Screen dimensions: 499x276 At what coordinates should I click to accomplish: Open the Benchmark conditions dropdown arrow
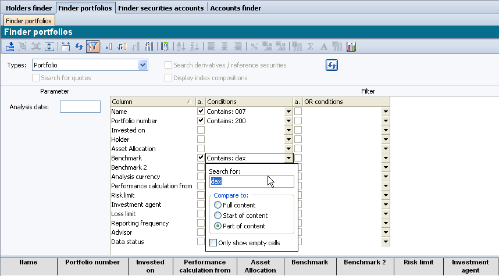pyautogui.click(x=288, y=158)
